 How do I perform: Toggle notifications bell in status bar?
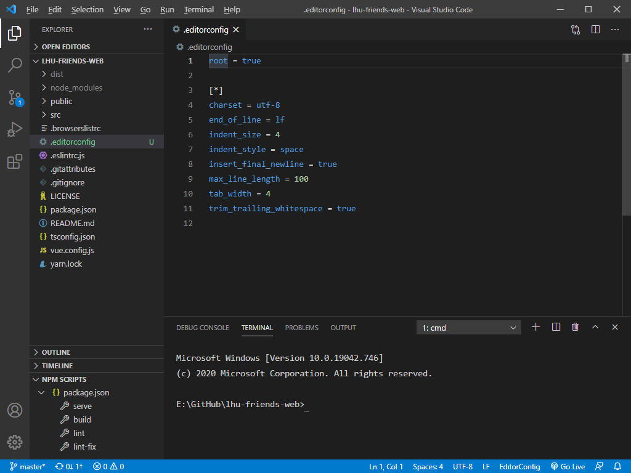618,466
